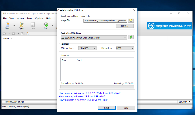This screenshot has height=116, width=195.
Task: Click the browse folder icon for image file
Action: [131, 20]
